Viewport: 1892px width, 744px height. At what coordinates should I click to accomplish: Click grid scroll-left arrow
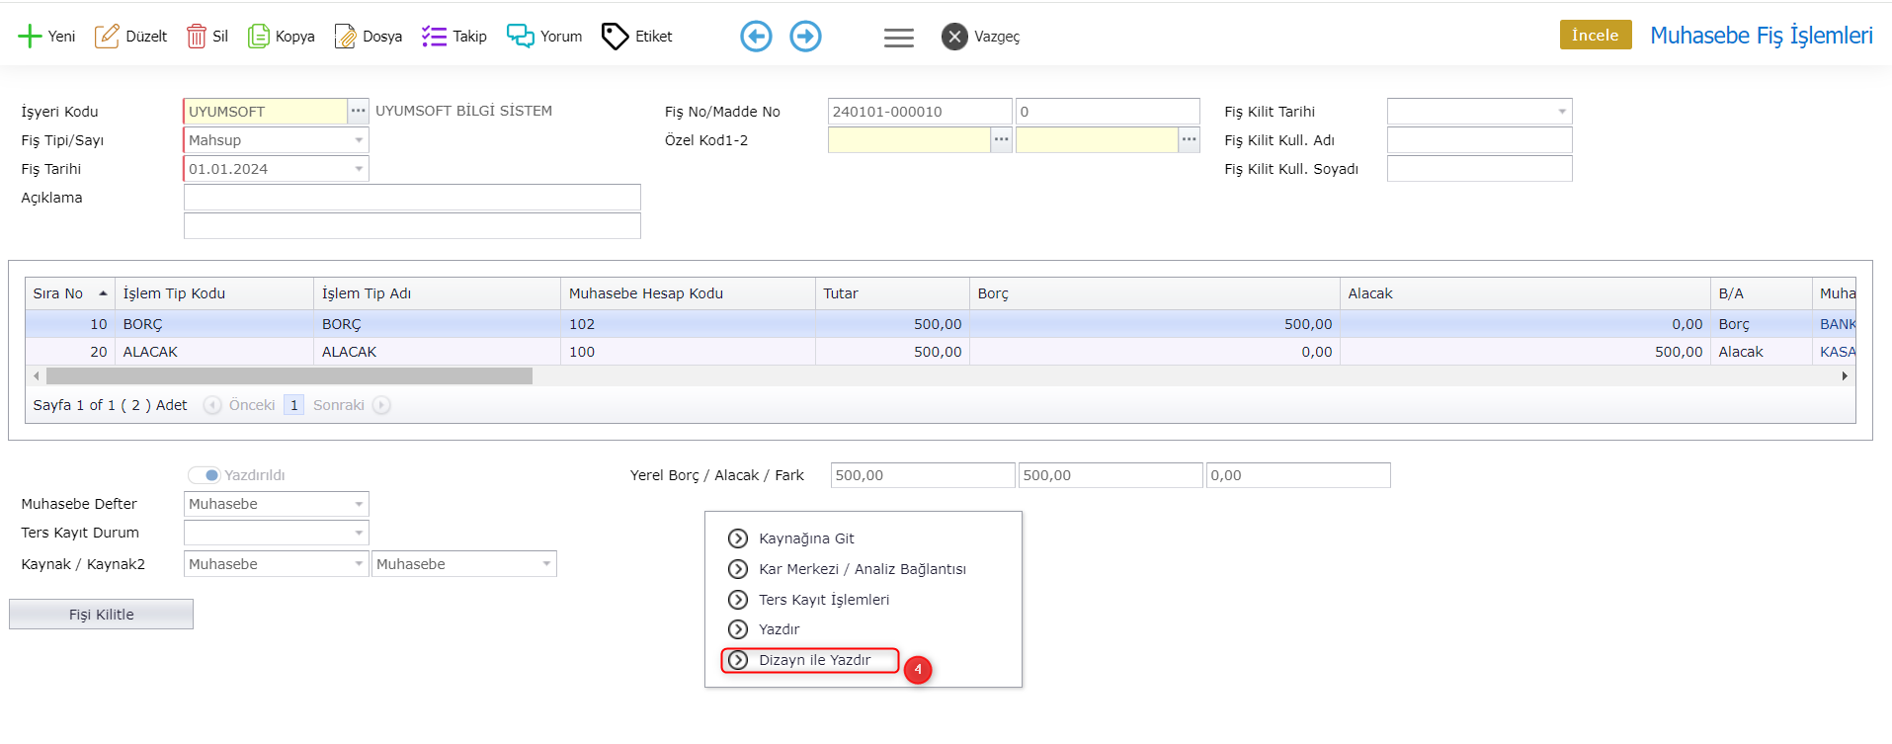(x=37, y=376)
